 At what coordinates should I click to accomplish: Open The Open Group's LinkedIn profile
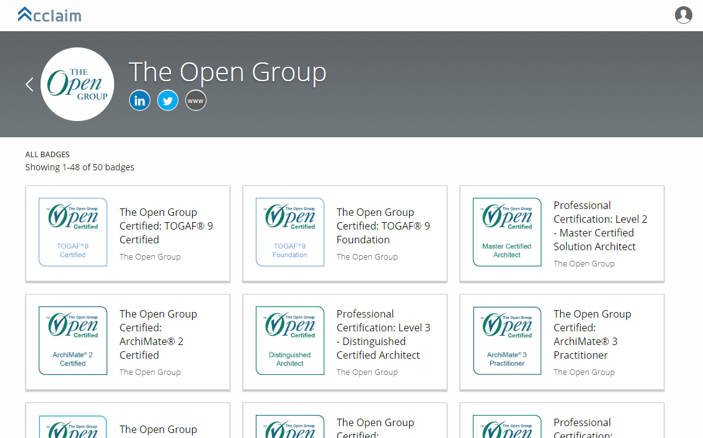139,100
